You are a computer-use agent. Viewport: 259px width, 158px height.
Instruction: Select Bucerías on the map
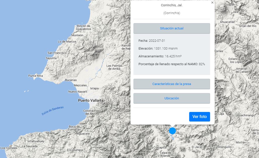[71, 80]
